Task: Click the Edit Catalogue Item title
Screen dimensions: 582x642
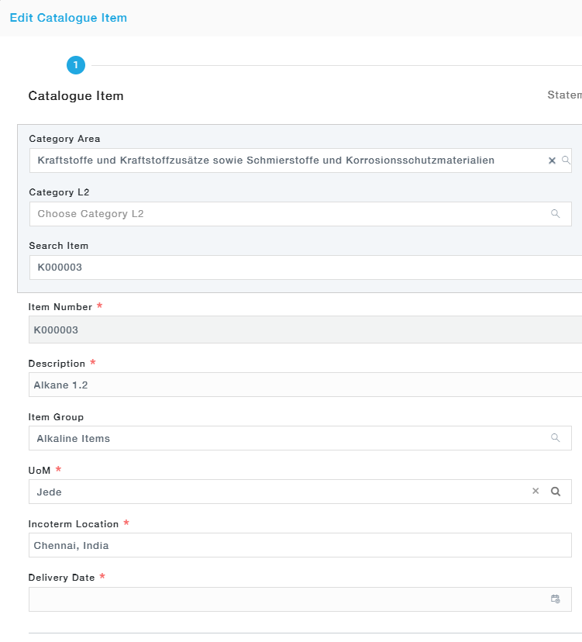Action: point(68,18)
